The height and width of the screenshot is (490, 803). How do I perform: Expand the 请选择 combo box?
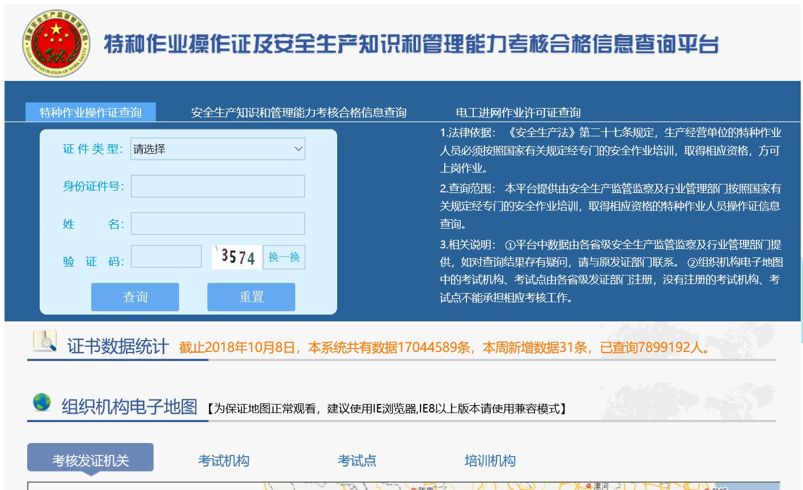tap(217, 149)
